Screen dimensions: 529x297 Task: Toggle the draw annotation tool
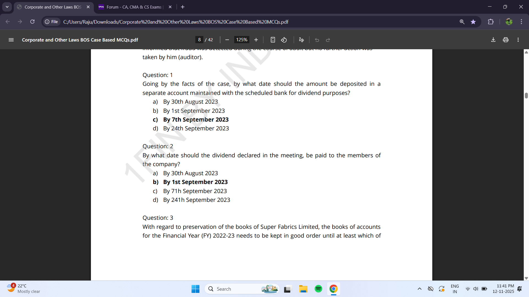pyautogui.click(x=301, y=40)
